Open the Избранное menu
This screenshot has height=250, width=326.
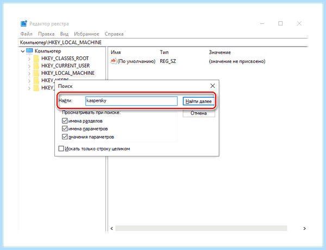[86, 34]
